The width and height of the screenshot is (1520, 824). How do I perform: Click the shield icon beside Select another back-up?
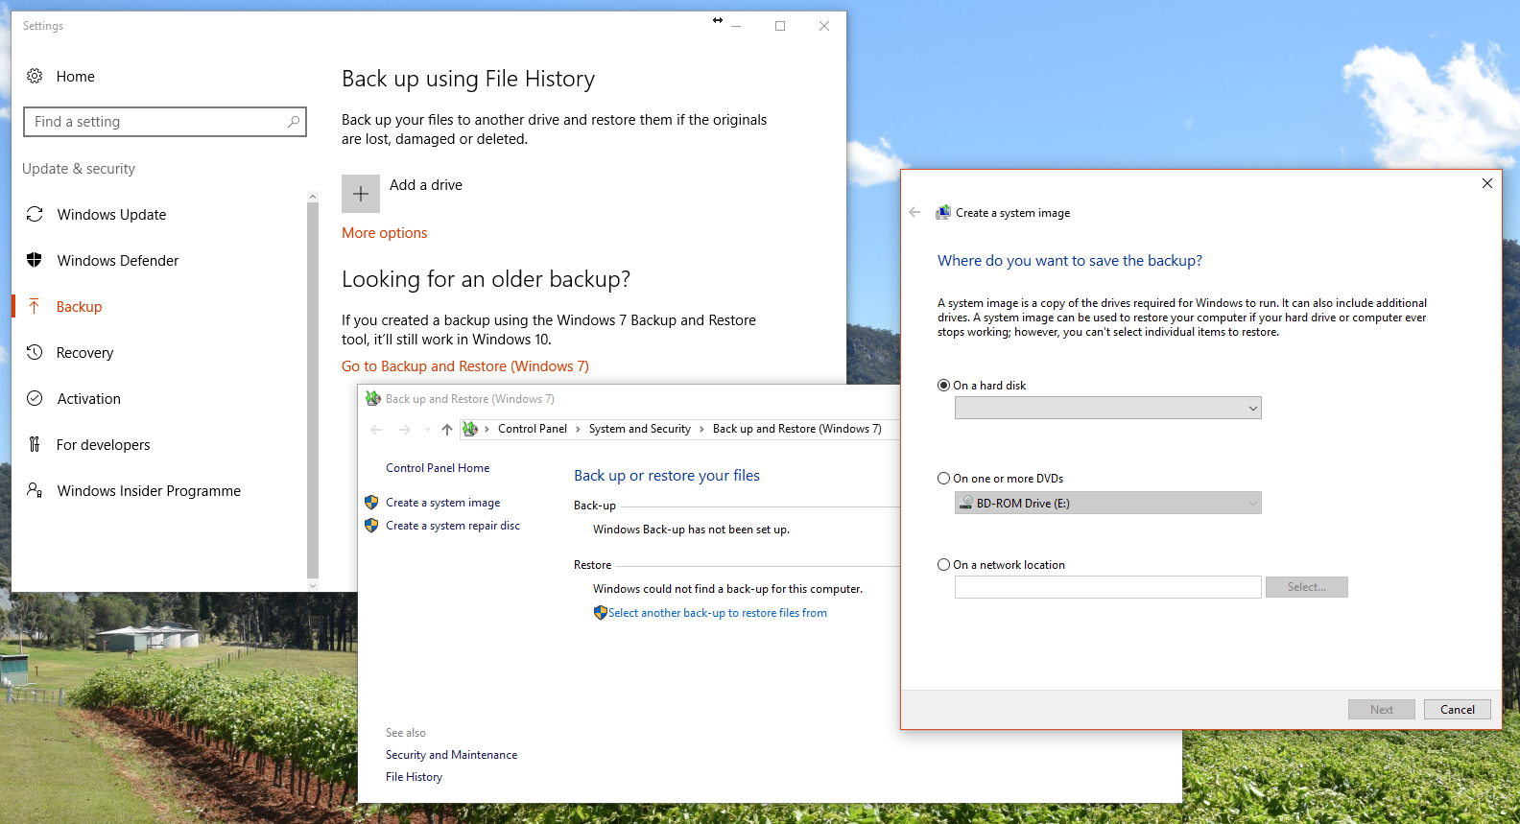point(600,612)
